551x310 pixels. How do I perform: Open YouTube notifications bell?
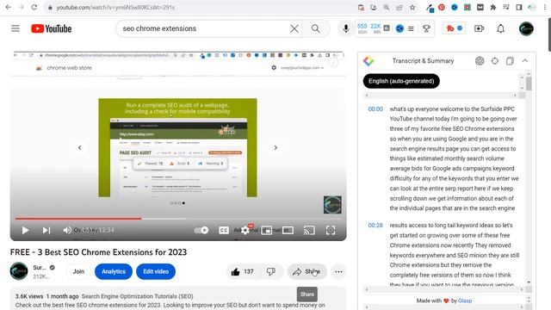[x=501, y=28]
